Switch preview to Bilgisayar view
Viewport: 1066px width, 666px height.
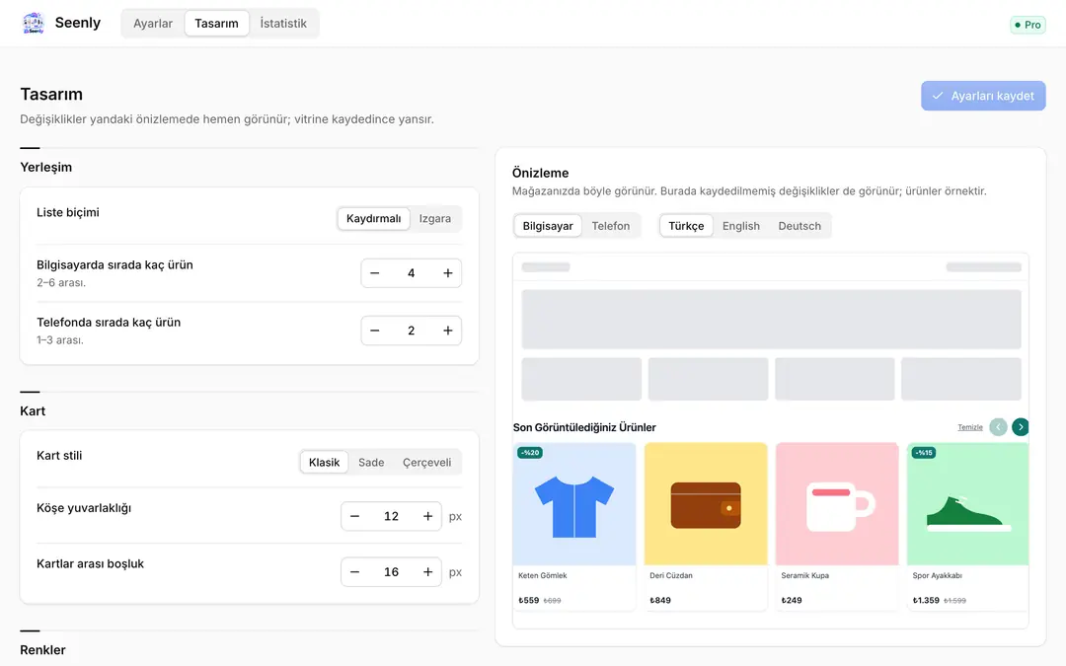coord(548,226)
